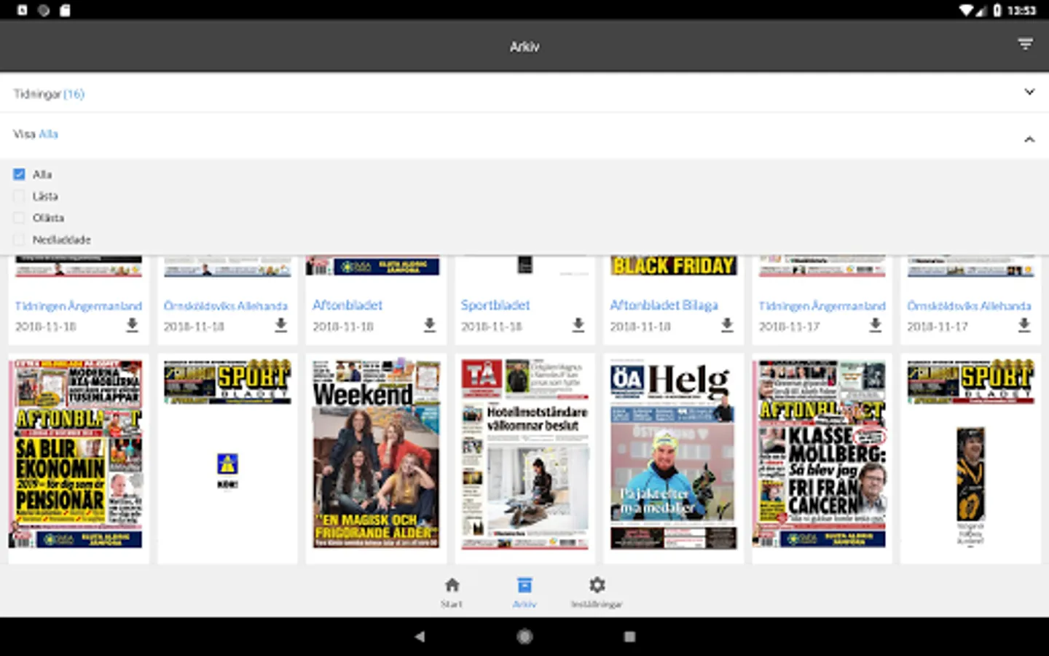The height and width of the screenshot is (656, 1049).
Task: Switch to the Arkiv tab
Action: point(524,593)
